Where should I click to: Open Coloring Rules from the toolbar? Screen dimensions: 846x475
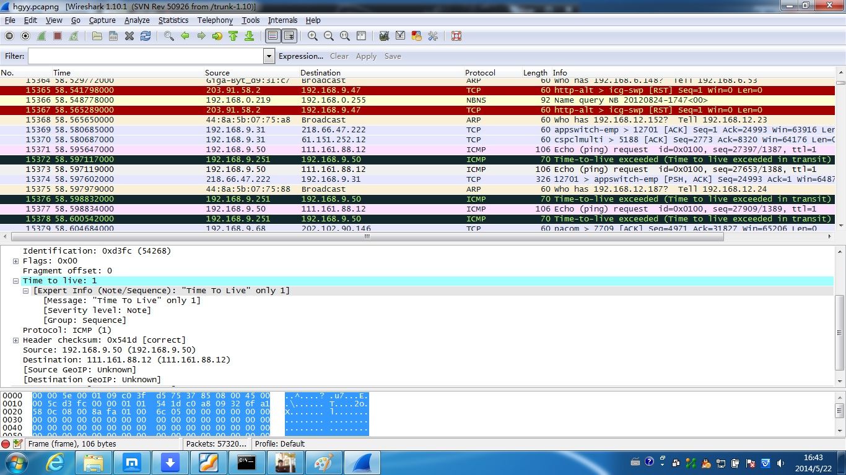point(416,36)
